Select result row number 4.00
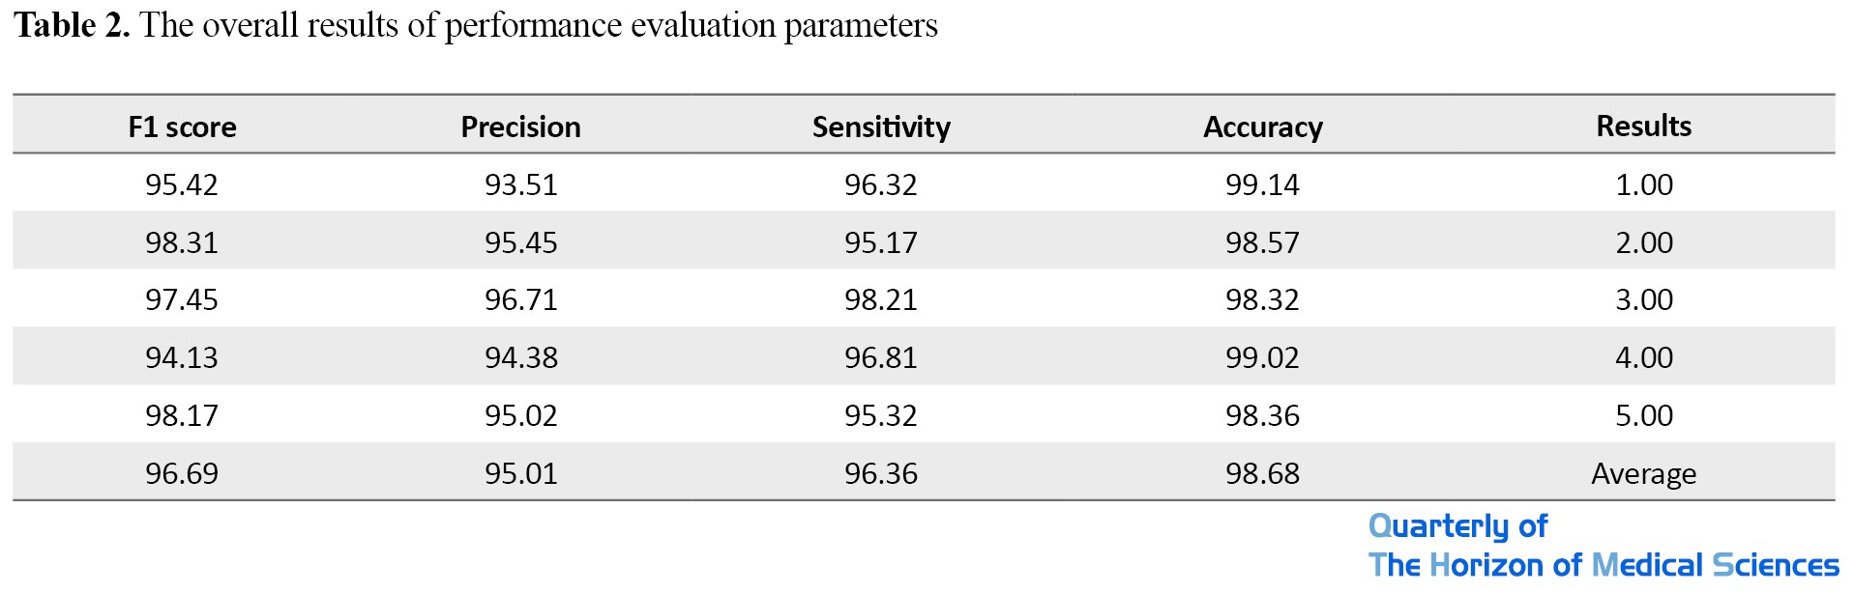Screen dimensions: 1854x593 (x=1643, y=357)
